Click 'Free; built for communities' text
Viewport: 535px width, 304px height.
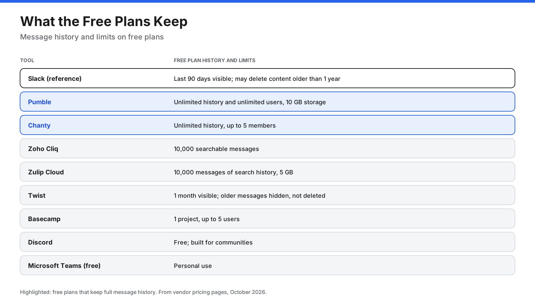[213, 243]
